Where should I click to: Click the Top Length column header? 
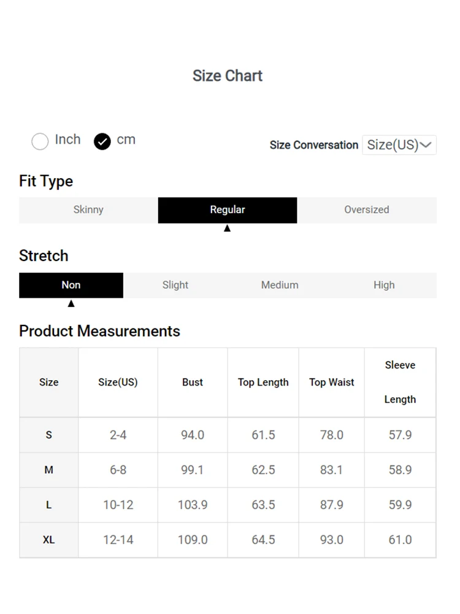[263, 383]
